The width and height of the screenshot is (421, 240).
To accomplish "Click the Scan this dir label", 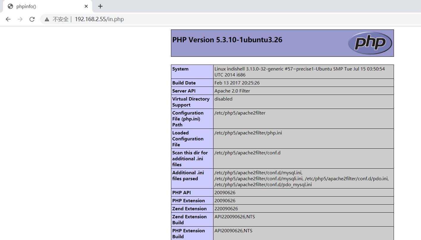I will pyautogui.click(x=190, y=159).
